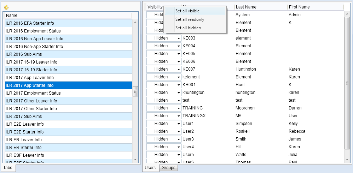The image size is (353, 173).
Task: Pick 'ILR E2E Leaver Info' entry
Action: [25, 124]
